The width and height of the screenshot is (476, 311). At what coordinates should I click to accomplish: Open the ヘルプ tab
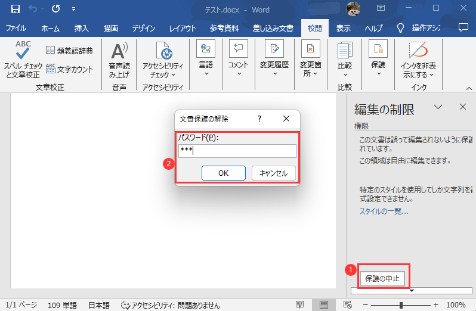point(373,28)
